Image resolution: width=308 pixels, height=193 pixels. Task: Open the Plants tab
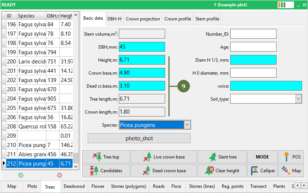coord(279,186)
